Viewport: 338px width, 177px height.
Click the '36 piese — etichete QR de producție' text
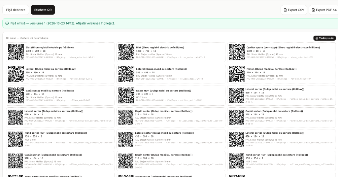pyautogui.click(x=27, y=38)
